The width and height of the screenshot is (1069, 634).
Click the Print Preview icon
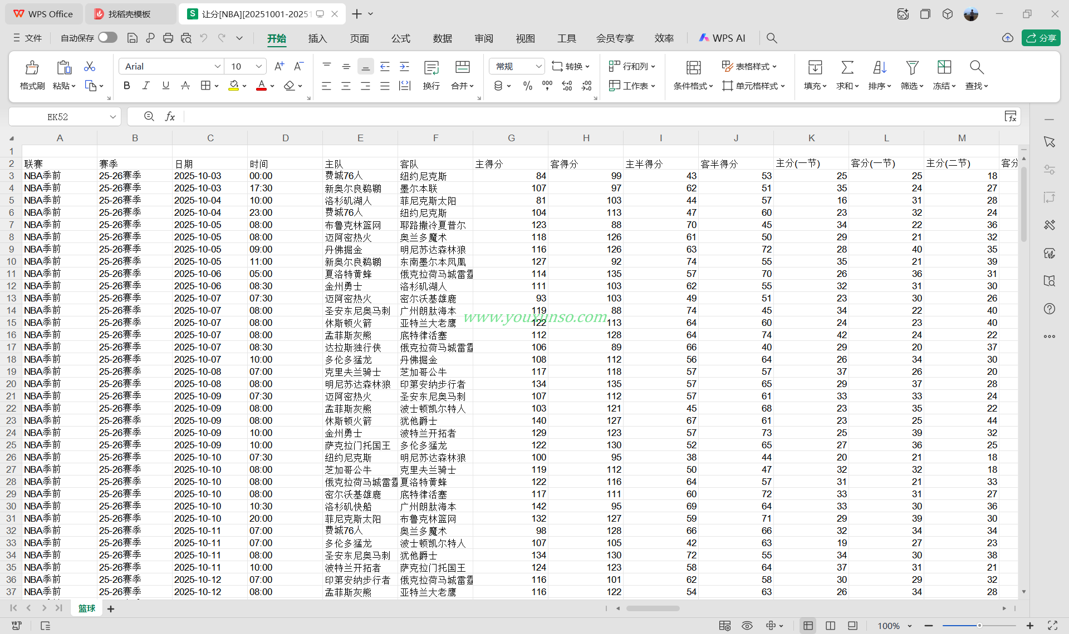(186, 38)
